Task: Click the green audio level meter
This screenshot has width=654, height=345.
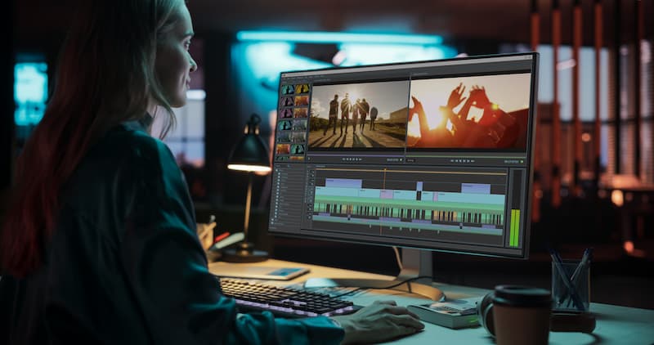Action: 514,226
